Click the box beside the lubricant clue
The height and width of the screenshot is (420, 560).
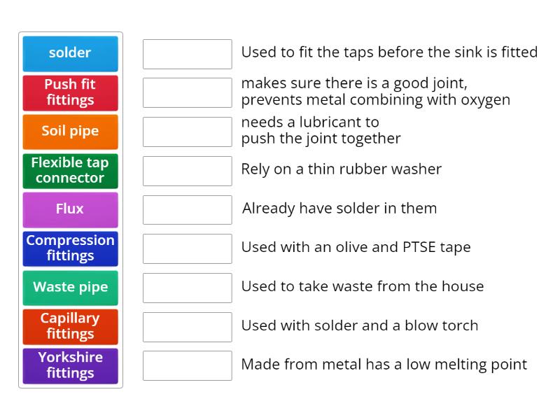pos(187,130)
